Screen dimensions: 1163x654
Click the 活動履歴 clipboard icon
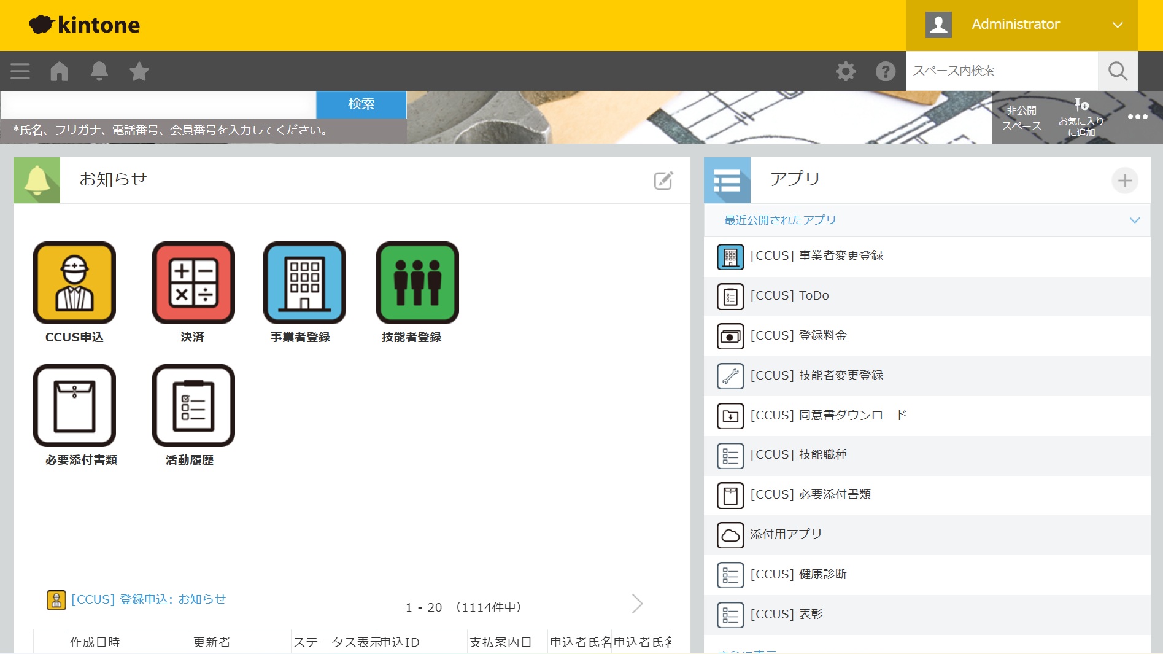point(193,406)
